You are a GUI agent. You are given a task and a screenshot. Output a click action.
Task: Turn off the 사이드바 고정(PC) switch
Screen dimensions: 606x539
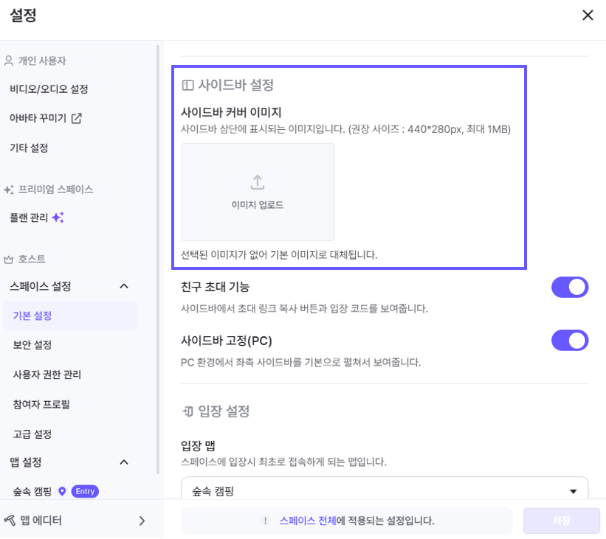point(569,341)
